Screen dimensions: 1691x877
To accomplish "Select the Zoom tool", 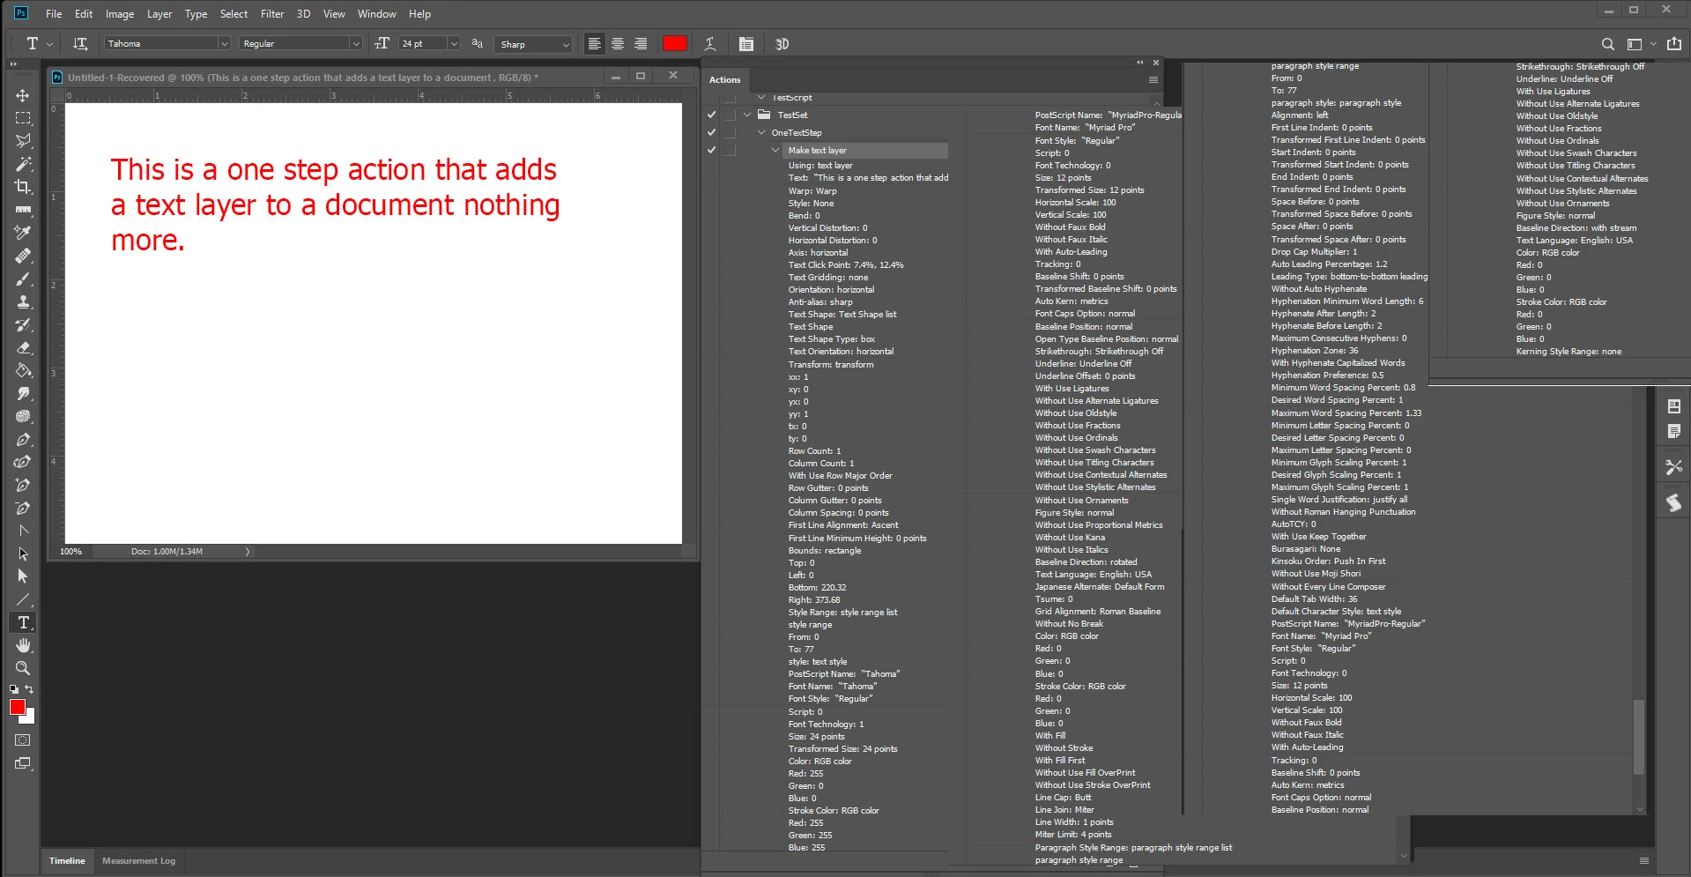I will click(x=23, y=668).
